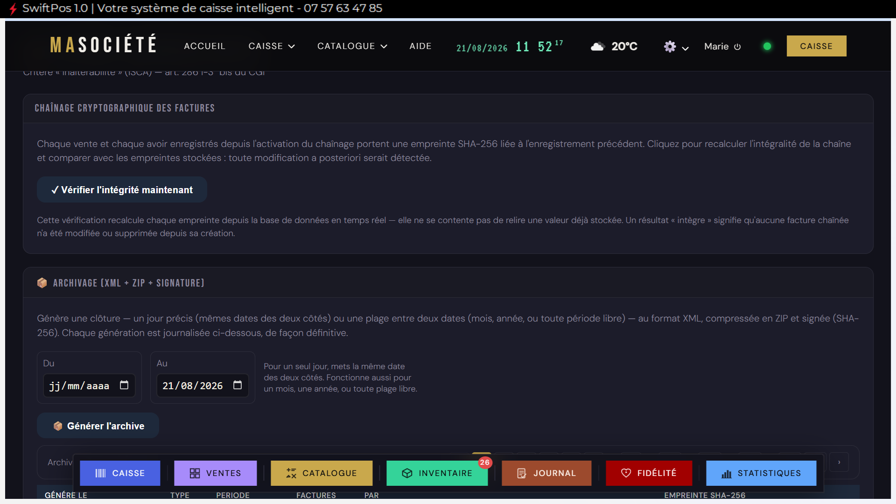Viewport: 896px width, 504px height.
Task: Open the STATISTIQUES shortcut in the bottom bar
Action: pyautogui.click(x=761, y=473)
